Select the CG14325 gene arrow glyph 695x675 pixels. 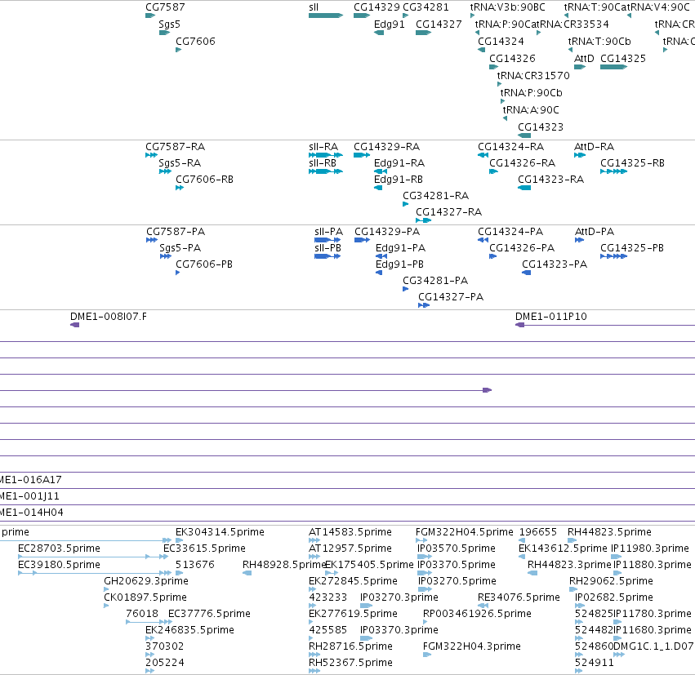coord(613,67)
